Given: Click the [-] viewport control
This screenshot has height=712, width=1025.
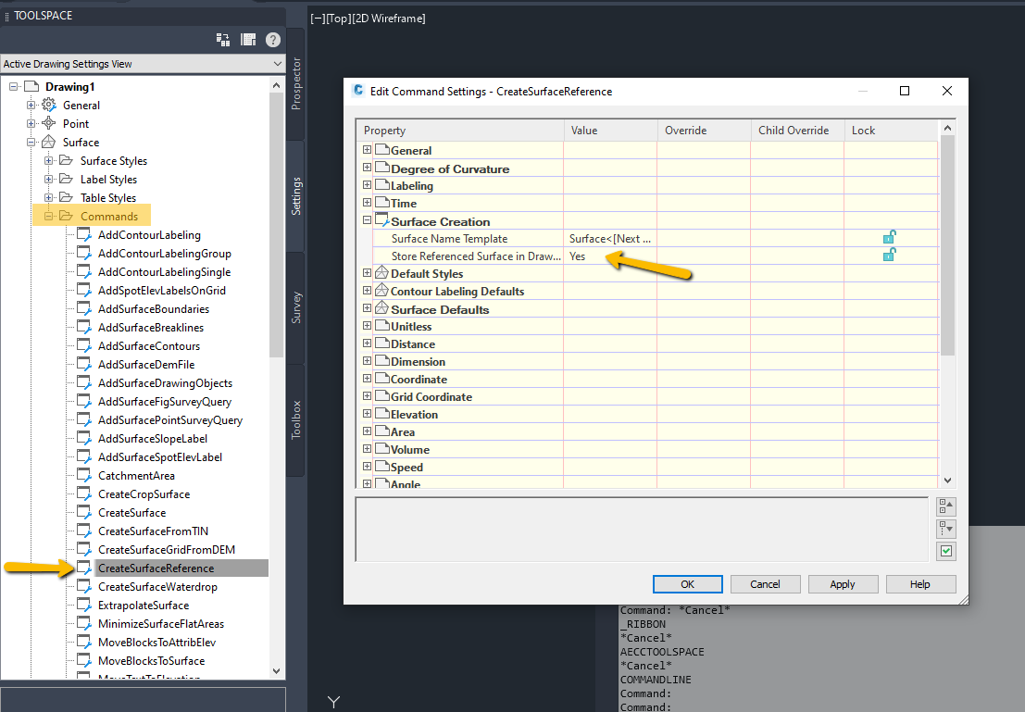Looking at the screenshot, I should 318,19.
